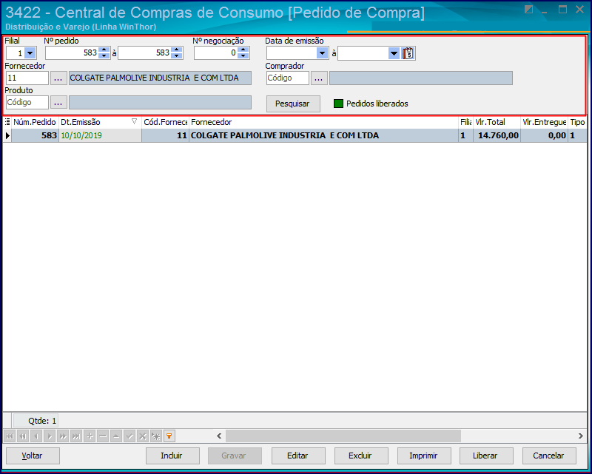This screenshot has height=474, width=592.
Task: Increase the second Nº pedido value
Action: pos(176,50)
